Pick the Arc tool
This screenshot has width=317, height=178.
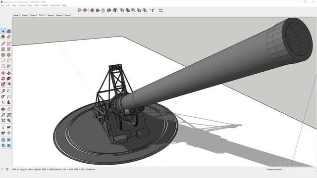tap(3, 60)
